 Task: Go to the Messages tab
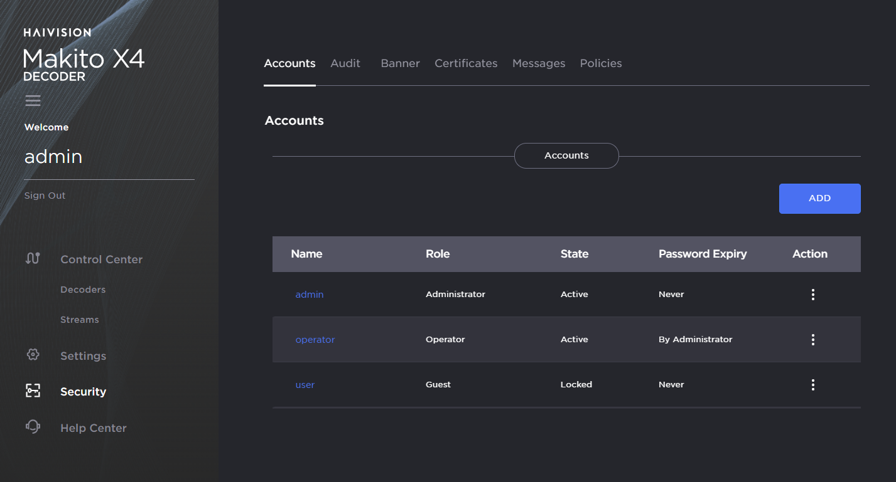coord(538,63)
